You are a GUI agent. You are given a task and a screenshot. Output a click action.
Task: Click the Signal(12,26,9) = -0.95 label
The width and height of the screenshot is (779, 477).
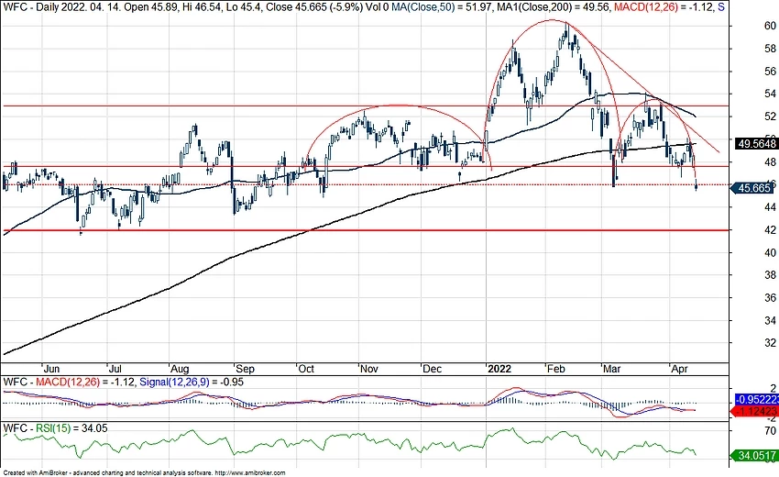[x=192, y=382]
